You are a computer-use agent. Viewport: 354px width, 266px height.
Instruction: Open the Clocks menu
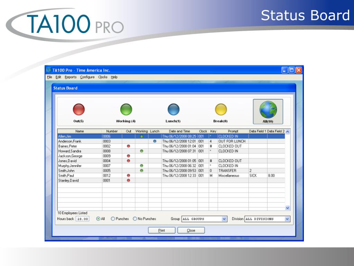pyautogui.click(x=103, y=77)
